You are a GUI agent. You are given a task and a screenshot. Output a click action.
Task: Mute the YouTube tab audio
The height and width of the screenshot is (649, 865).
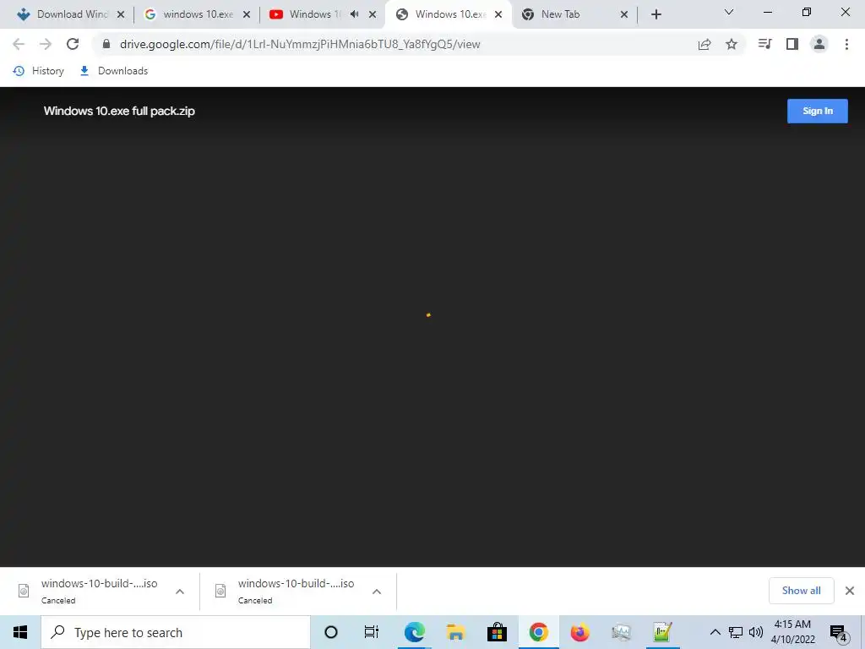tap(355, 14)
